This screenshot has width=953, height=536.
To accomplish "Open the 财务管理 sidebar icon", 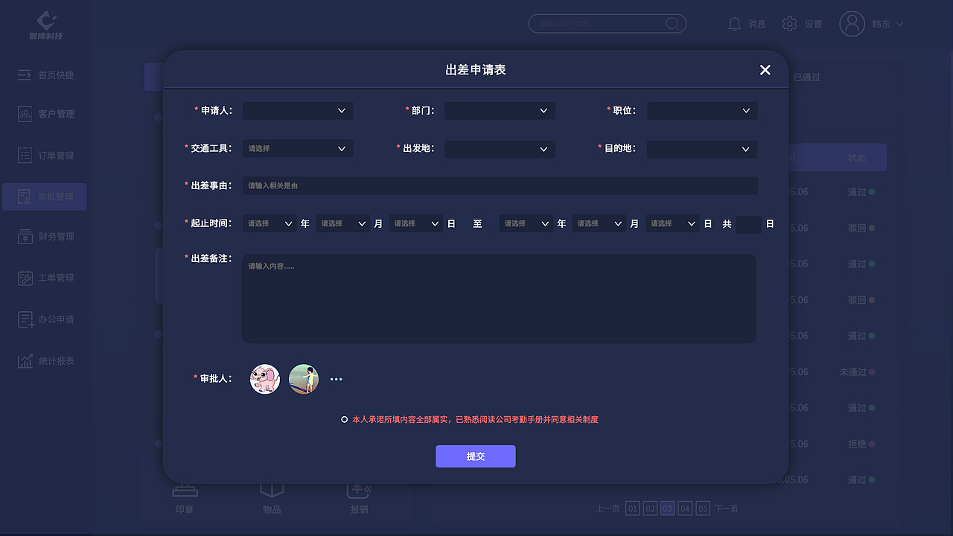I will (x=25, y=236).
